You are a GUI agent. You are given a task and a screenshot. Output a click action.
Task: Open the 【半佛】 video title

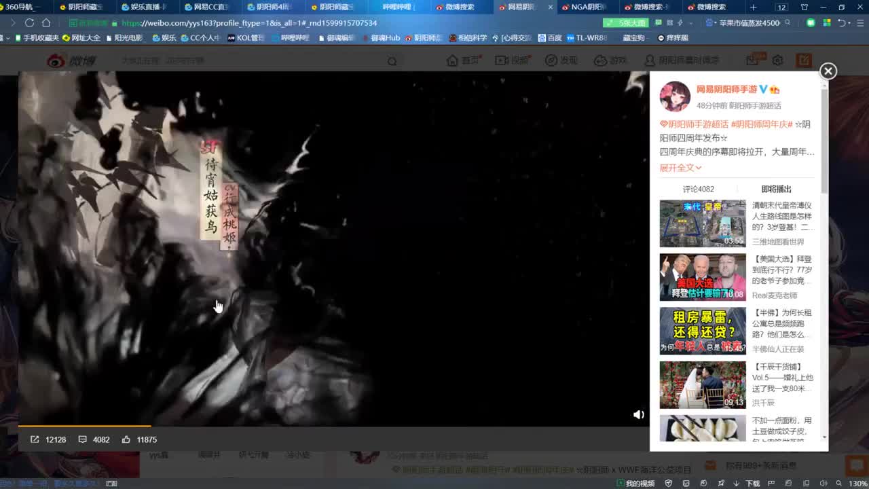(782, 323)
